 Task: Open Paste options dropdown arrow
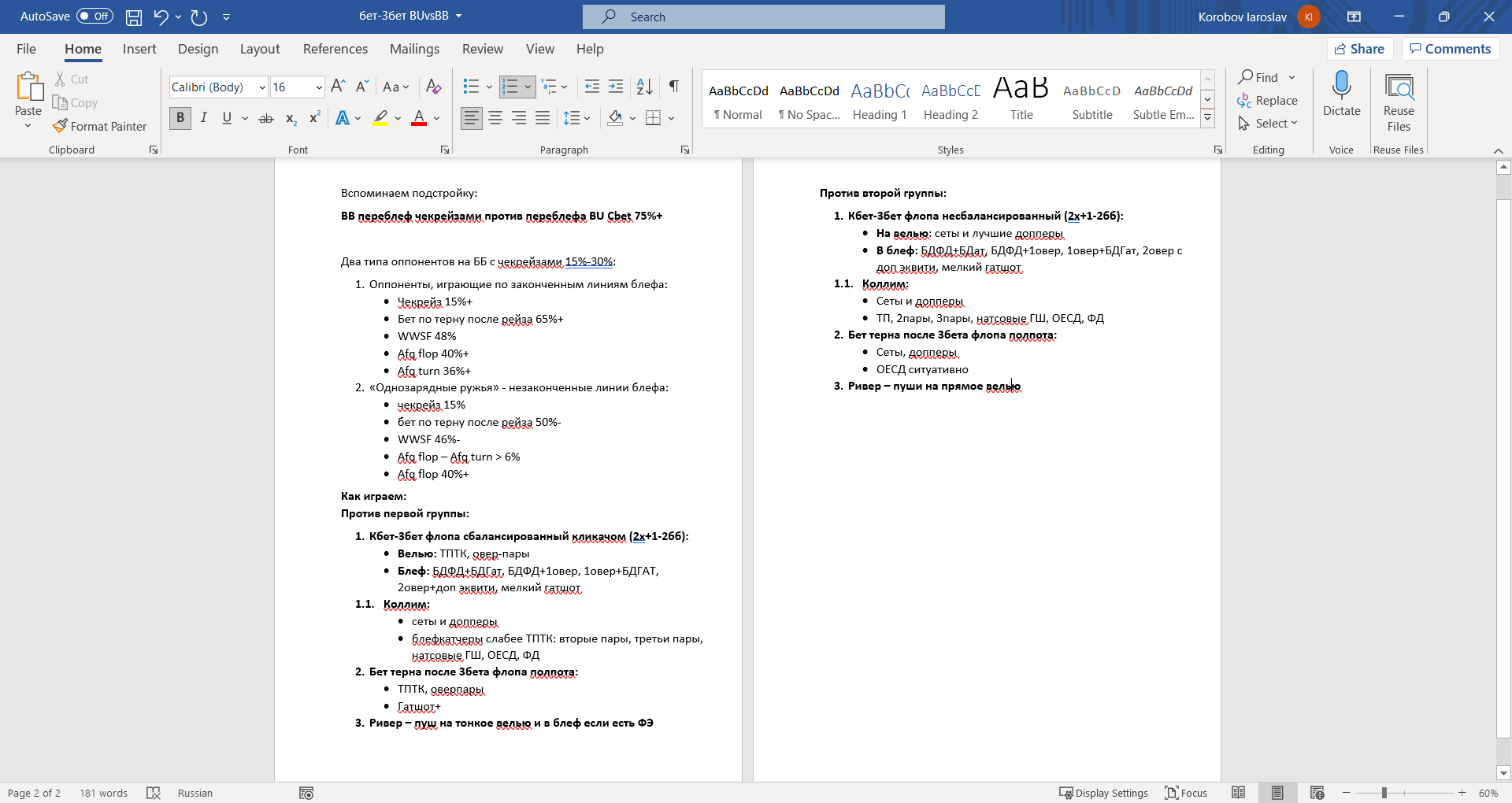(28, 126)
